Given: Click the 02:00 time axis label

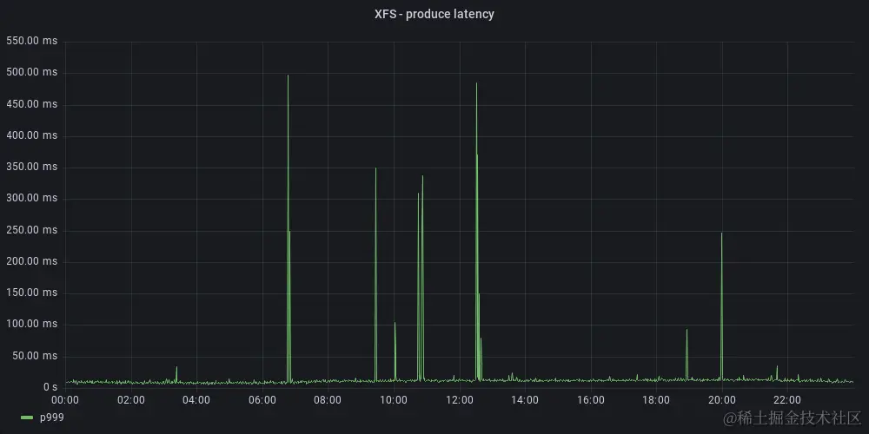Looking at the screenshot, I should (x=131, y=399).
